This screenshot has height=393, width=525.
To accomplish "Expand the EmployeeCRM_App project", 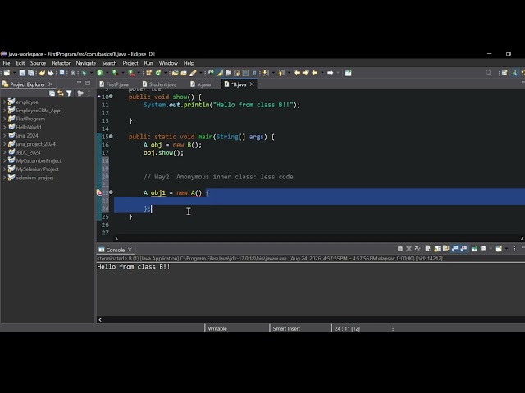I will [5, 111].
